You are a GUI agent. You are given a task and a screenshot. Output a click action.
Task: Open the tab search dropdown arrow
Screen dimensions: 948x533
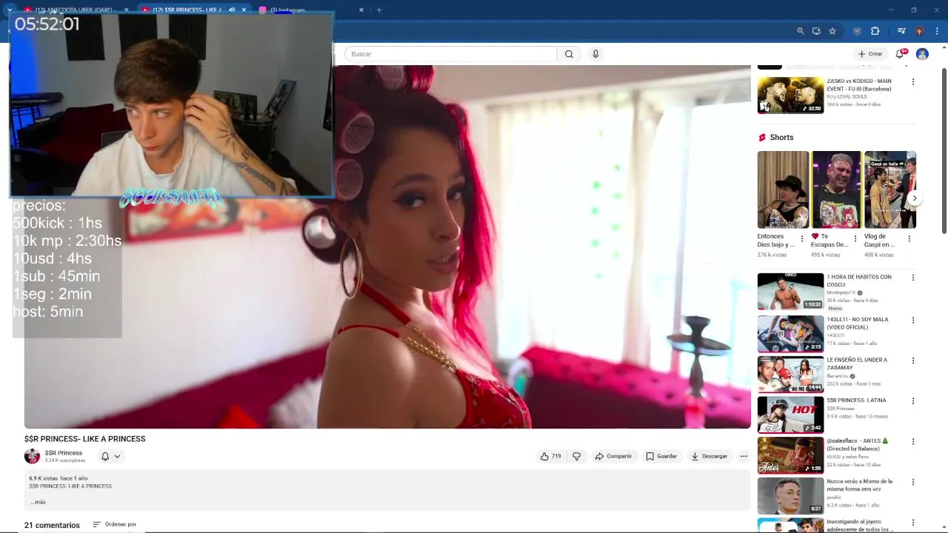coord(10,10)
